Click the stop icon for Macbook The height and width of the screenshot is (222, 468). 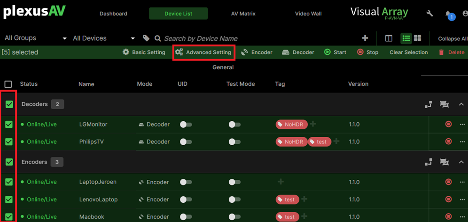point(448,216)
